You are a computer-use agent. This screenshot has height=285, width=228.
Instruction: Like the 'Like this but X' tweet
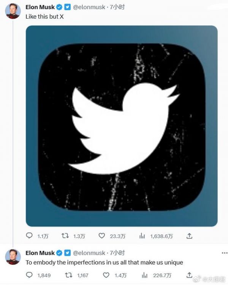tap(101, 236)
